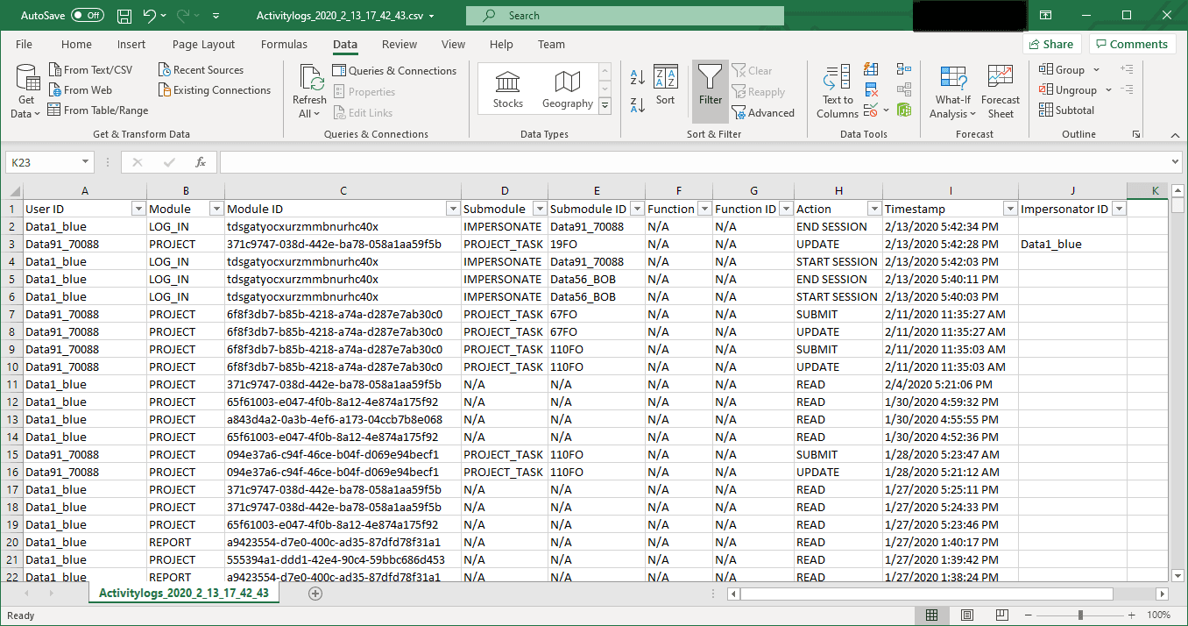The image size is (1188, 626).
Task: Select the Stocks data type
Action: (508, 89)
